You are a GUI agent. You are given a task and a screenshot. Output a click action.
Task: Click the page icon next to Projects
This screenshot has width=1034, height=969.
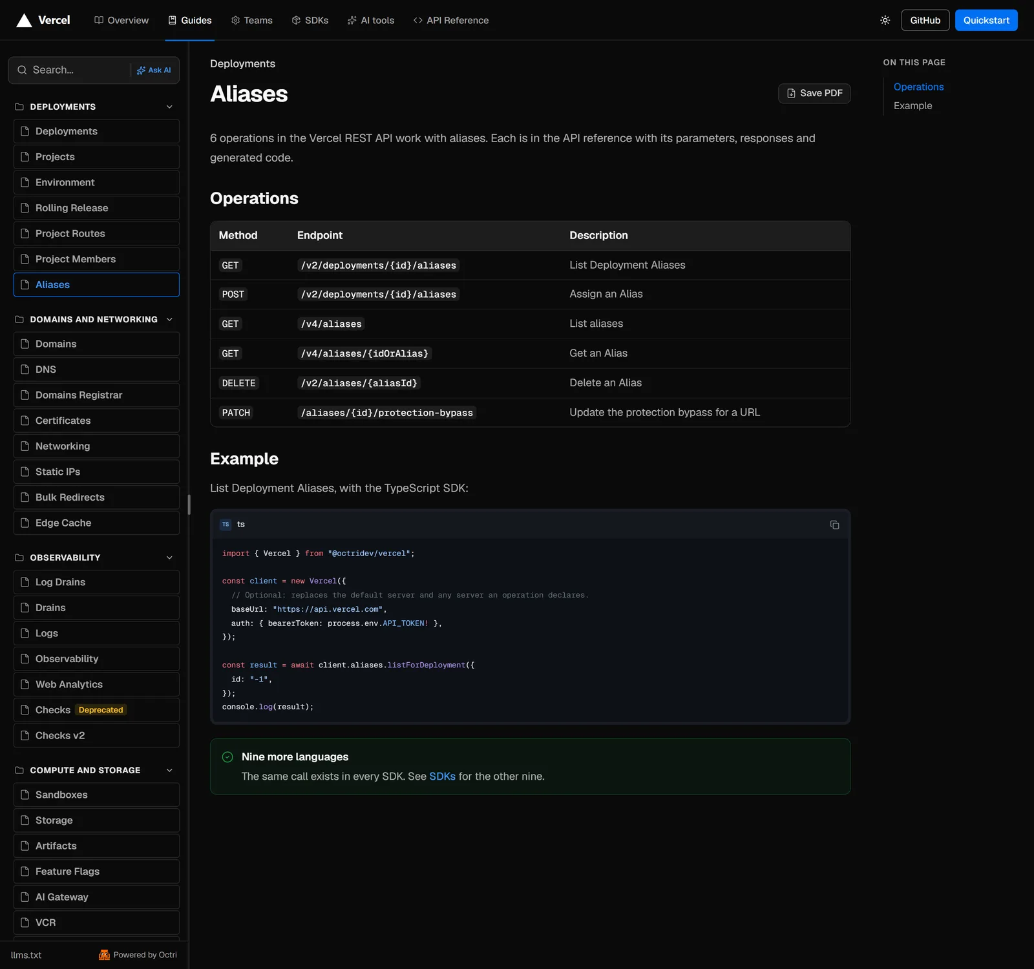click(x=25, y=157)
